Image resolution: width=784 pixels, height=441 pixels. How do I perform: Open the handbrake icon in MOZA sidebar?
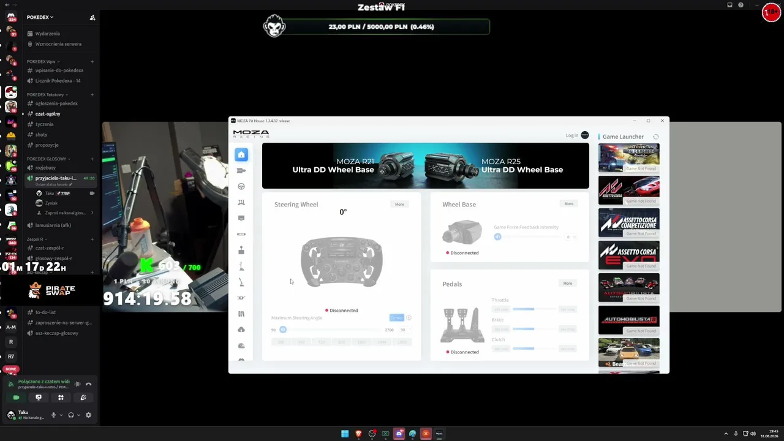click(x=241, y=282)
